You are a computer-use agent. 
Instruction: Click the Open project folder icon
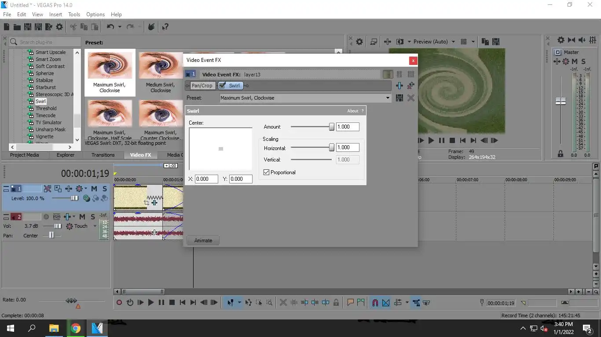[17, 27]
